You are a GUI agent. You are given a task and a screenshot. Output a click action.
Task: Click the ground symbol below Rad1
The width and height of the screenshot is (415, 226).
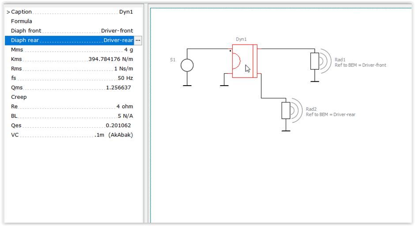click(x=314, y=80)
